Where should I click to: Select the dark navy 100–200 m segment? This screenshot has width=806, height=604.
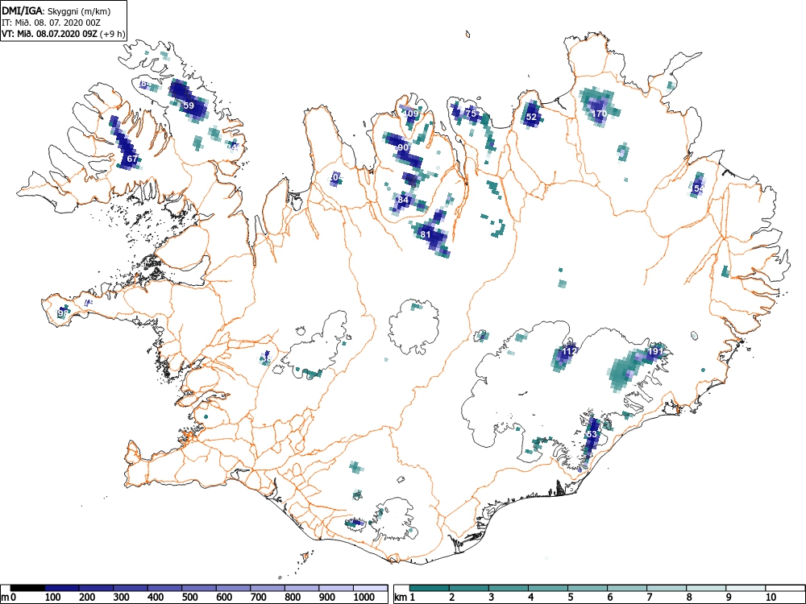[x=62, y=588]
